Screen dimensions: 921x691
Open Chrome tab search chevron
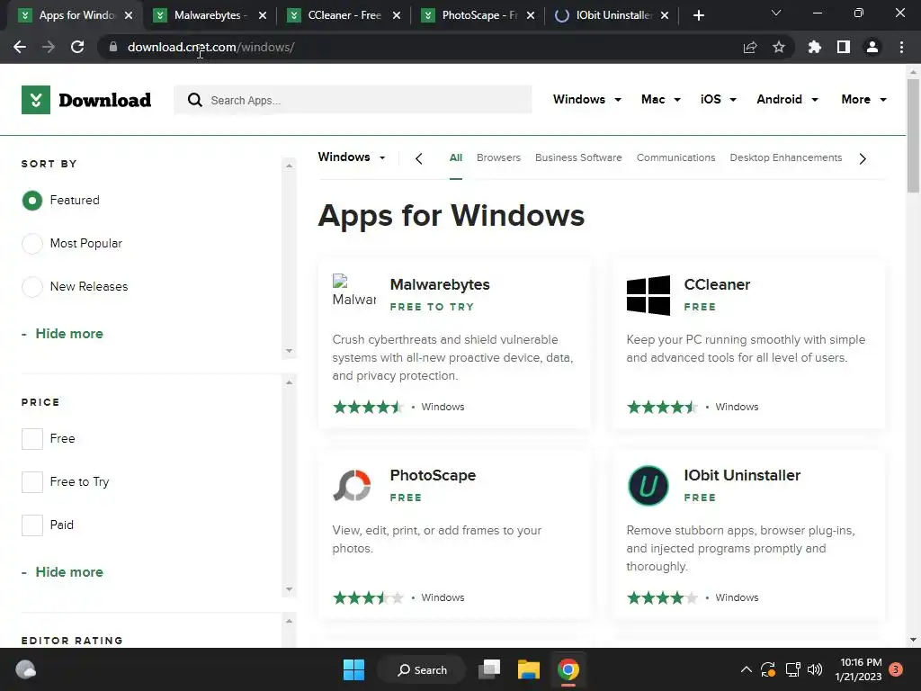point(776,13)
